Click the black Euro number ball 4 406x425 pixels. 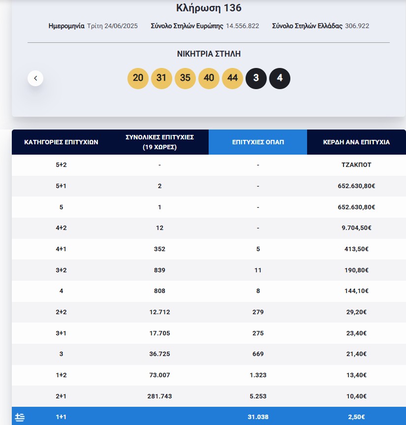coord(280,78)
